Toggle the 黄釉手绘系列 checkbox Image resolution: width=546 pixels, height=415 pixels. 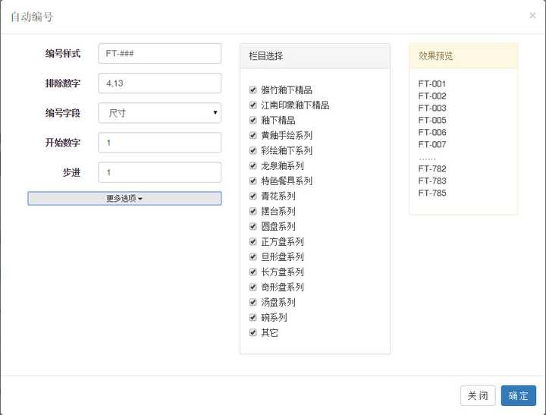pyautogui.click(x=253, y=135)
